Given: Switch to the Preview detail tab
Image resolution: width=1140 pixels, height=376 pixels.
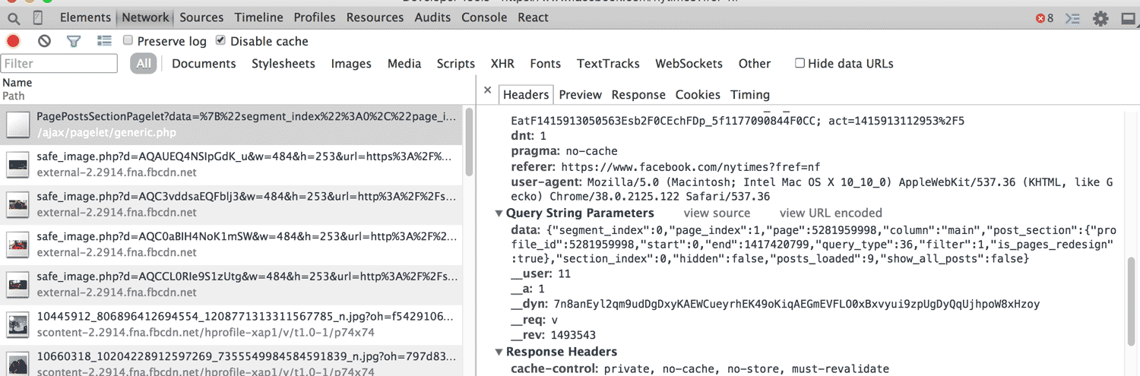Looking at the screenshot, I should 581,95.
